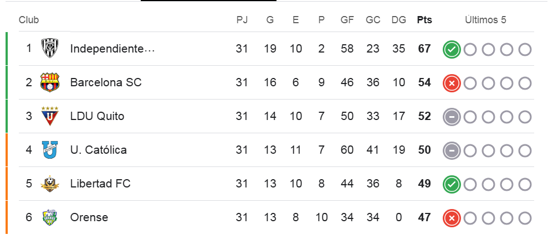Click the DG column header
The width and height of the screenshot is (548, 240).
[x=398, y=20]
